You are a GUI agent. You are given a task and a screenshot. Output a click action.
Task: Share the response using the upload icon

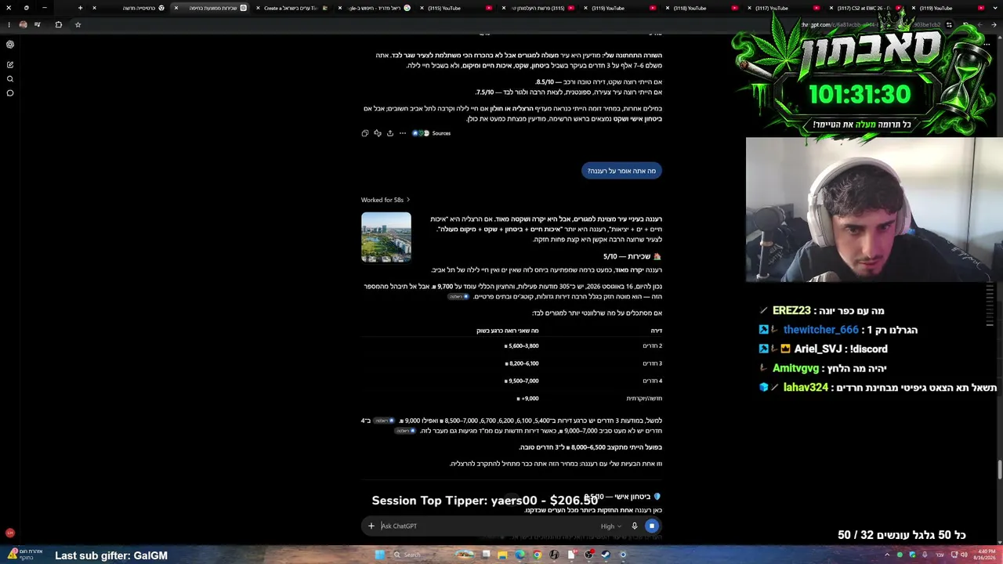(x=390, y=133)
